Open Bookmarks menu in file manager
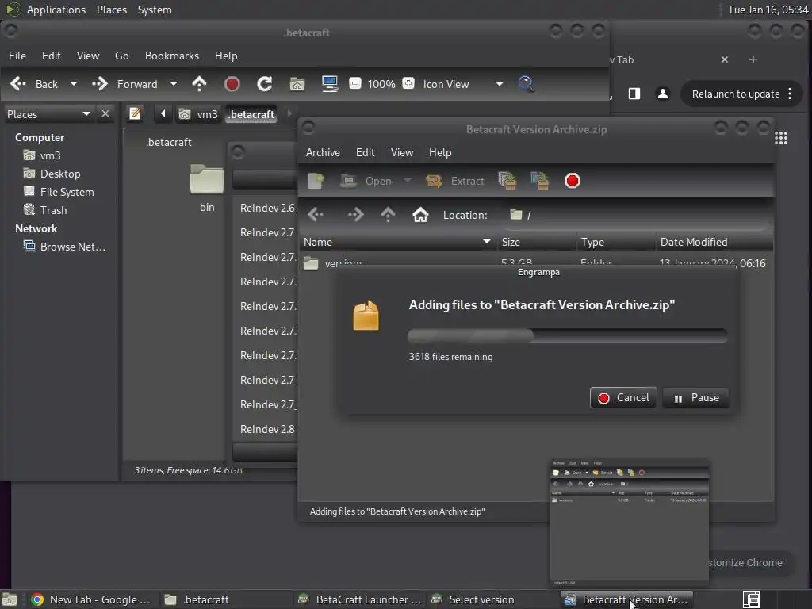Viewport: 812px width, 609px height. point(172,56)
